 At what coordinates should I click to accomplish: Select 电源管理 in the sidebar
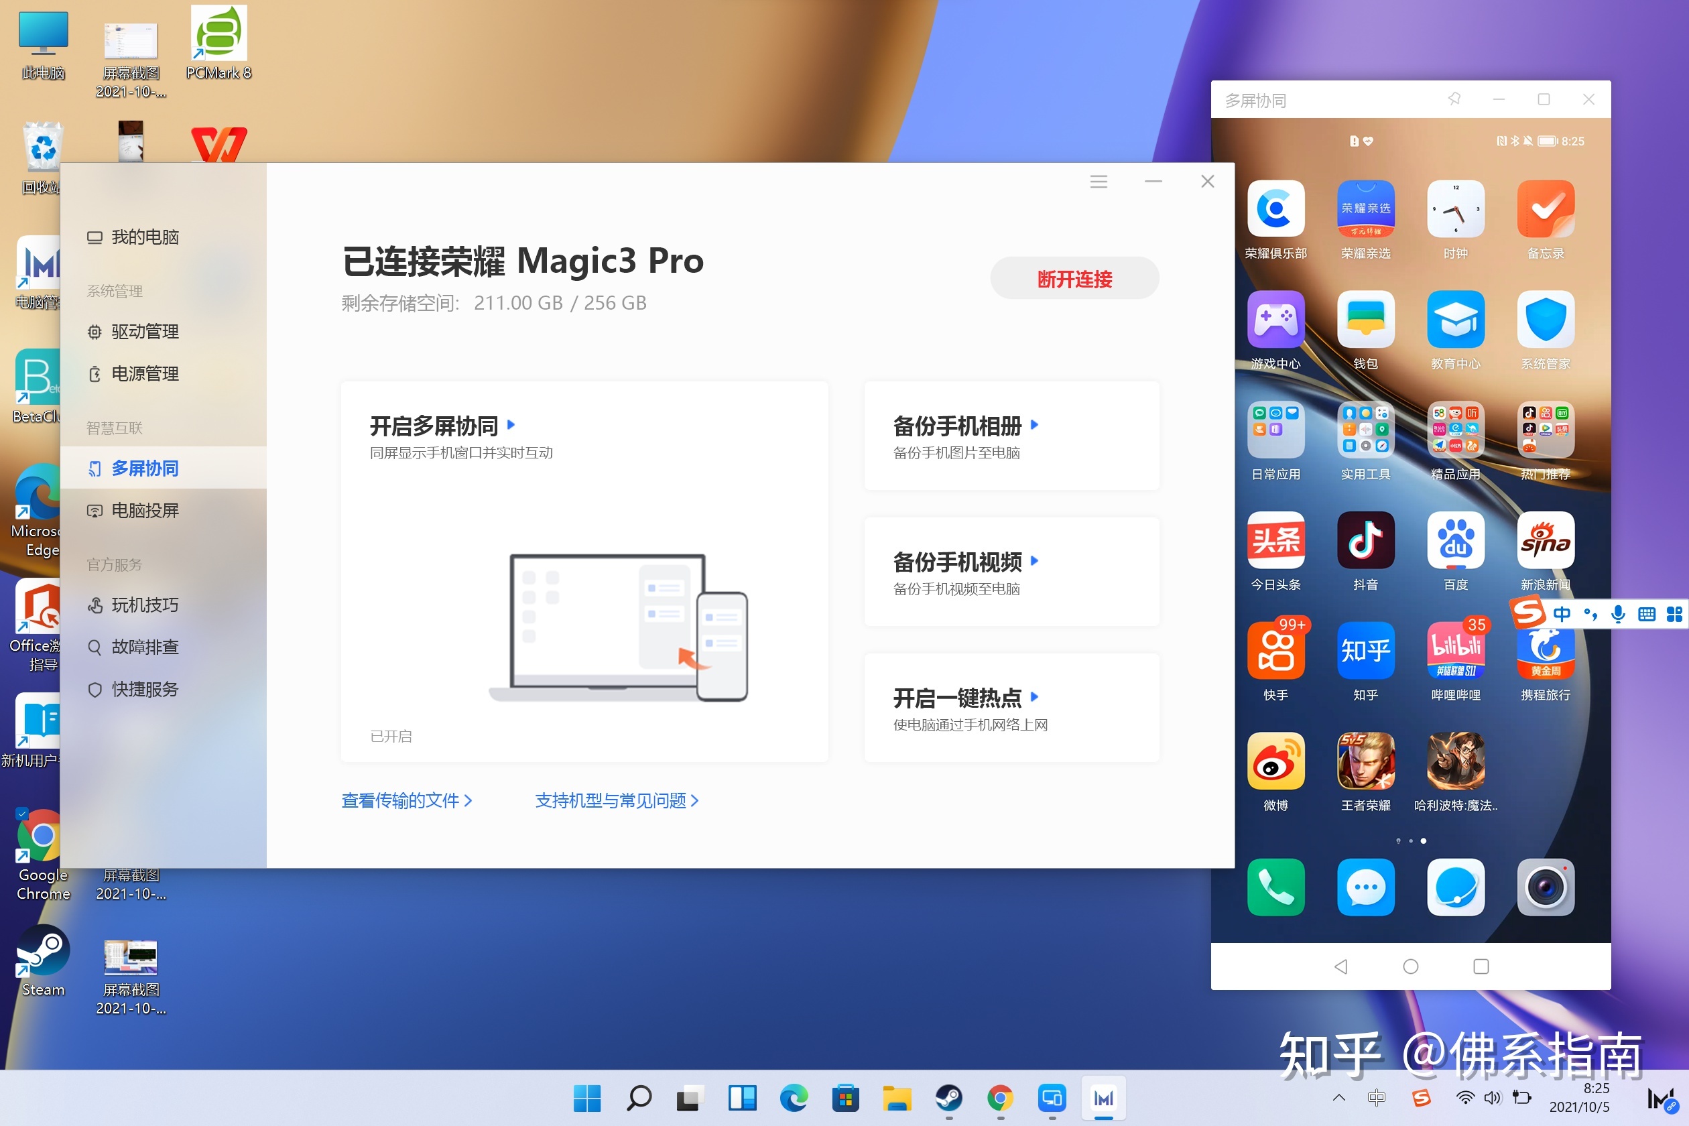click(163, 374)
